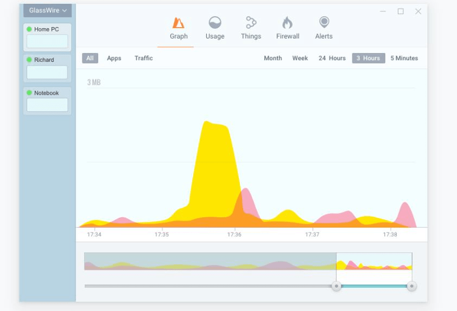457x311 pixels.
Task: Click the right timeline slider handle
Action: tap(411, 286)
